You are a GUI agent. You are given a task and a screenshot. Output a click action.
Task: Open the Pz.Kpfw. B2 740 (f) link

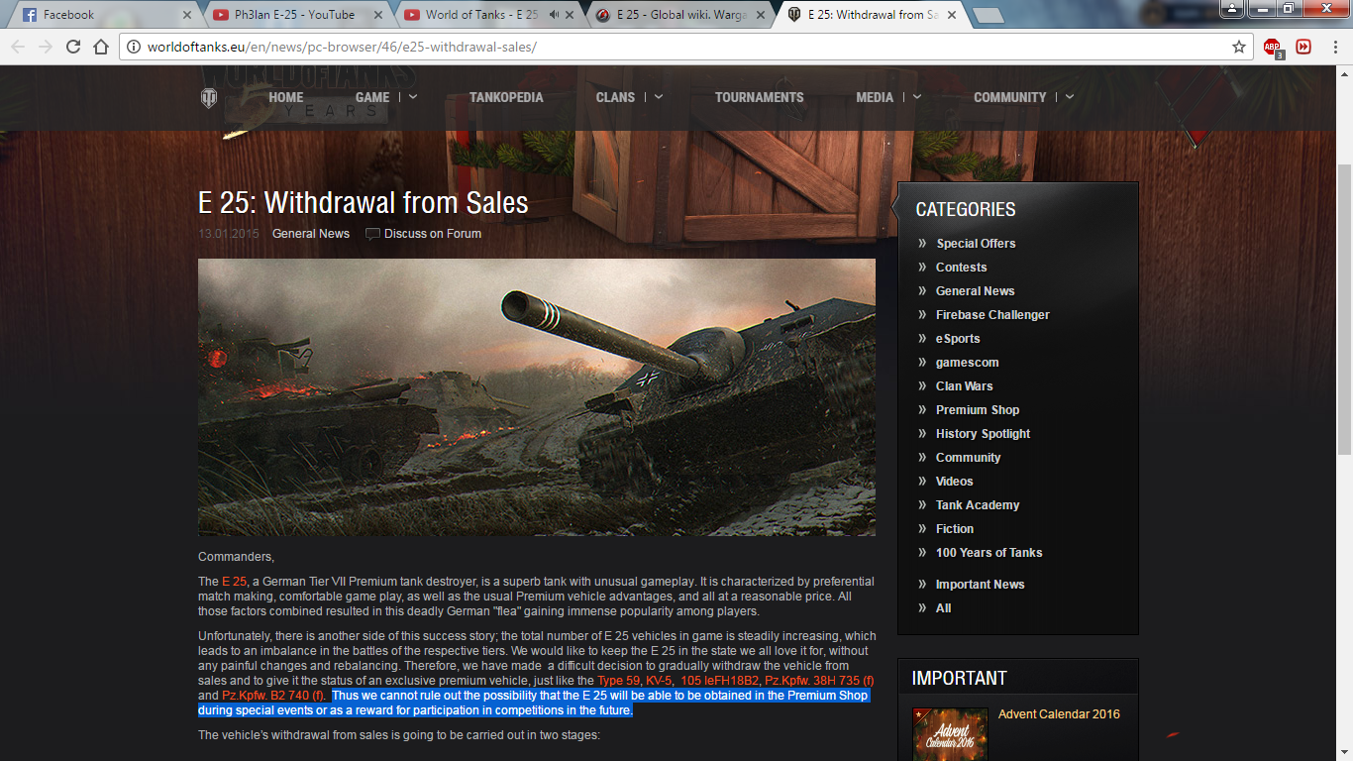click(273, 696)
